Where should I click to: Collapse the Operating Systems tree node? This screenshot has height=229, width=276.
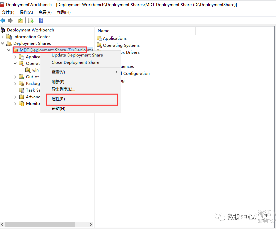click(15, 64)
